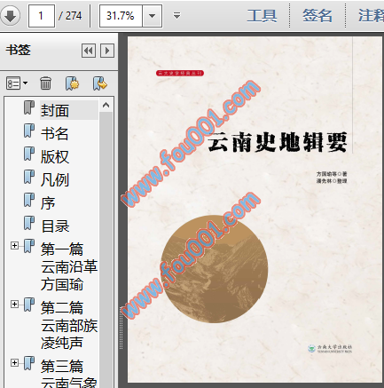Click the bookmark icon beside 封面
The height and width of the screenshot is (388, 384).
[29, 107]
